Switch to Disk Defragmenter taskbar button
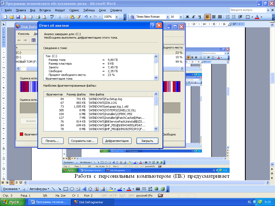Image resolution: width=275 pixels, height=206 pixels. pos(93,202)
